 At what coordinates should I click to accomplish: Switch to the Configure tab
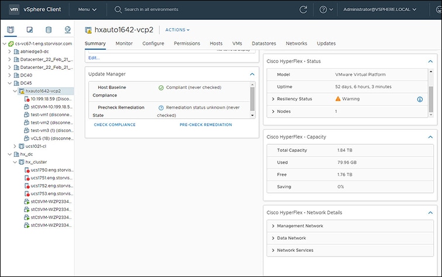pos(153,43)
